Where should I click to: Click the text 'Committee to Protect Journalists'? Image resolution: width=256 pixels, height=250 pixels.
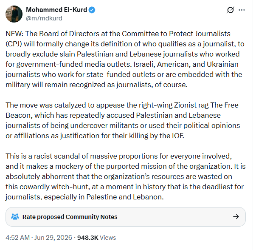[176, 34]
